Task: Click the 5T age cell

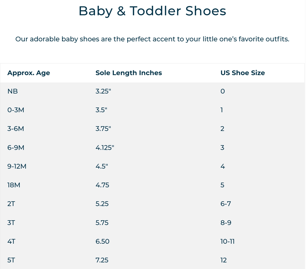Action: tap(11, 260)
